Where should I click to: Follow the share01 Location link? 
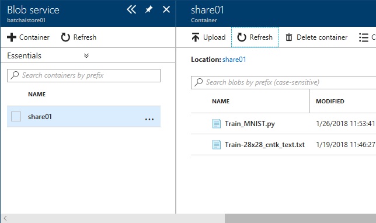click(x=234, y=60)
